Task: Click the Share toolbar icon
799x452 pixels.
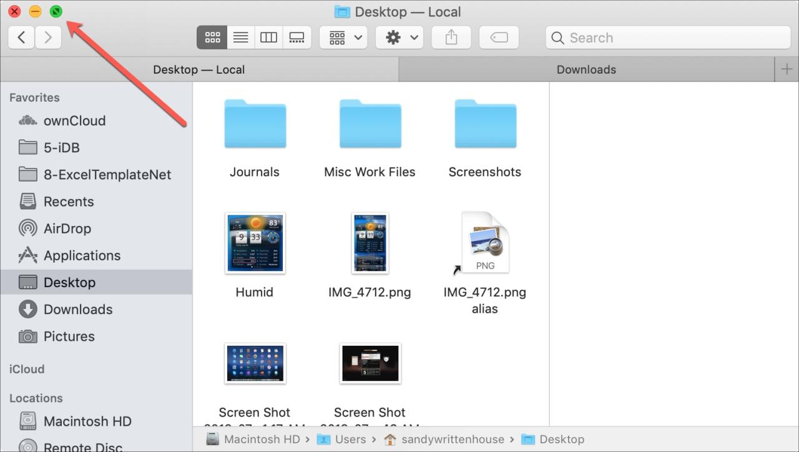Action: 451,37
